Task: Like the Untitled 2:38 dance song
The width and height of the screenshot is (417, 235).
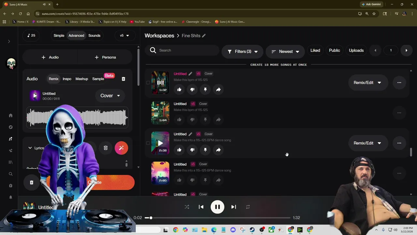Action: 179,150
